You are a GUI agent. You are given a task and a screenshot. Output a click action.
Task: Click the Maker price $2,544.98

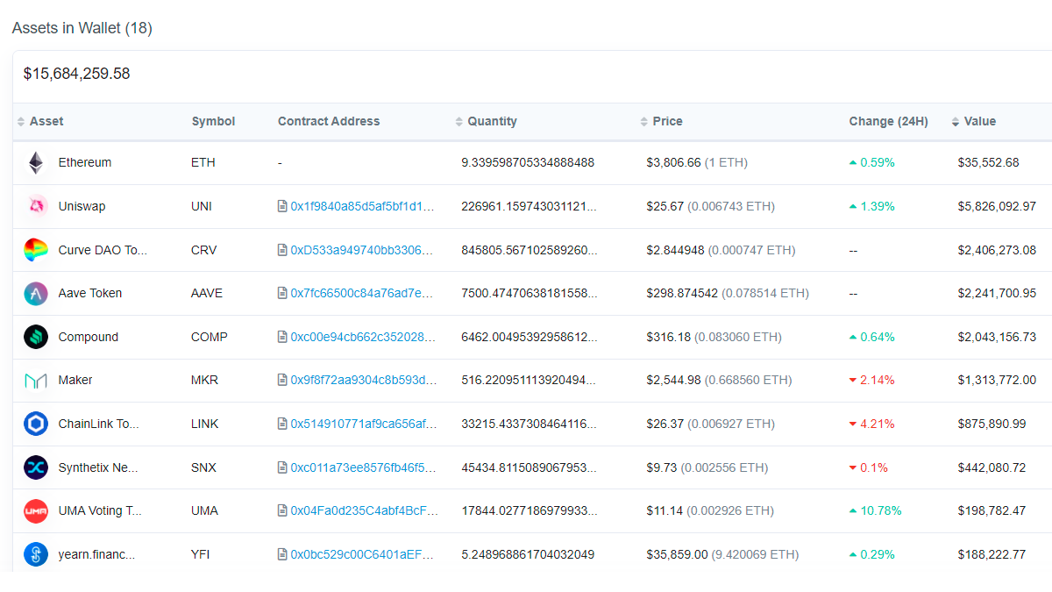tap(672, 380)
